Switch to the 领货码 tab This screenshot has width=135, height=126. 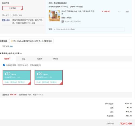(56, 59)
